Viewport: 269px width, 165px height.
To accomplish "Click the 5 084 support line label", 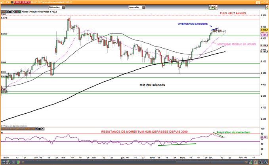I will (3, 62).
